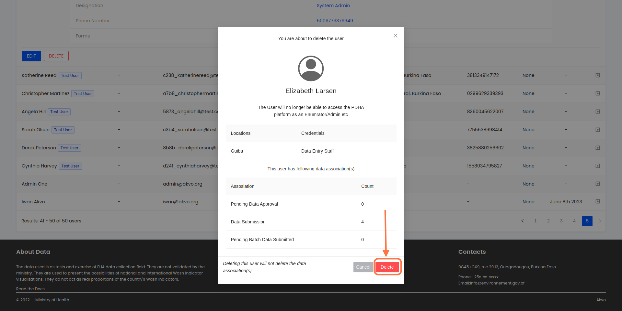622x311 pixels.
Task: Click the phone number 5009779379949
Action: (335, 21)
